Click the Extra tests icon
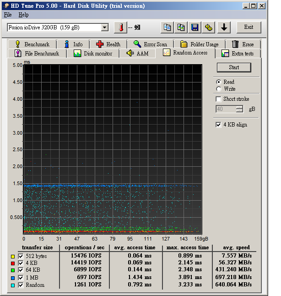This screenshot has height=296, width=281. [x=225, y=53]
